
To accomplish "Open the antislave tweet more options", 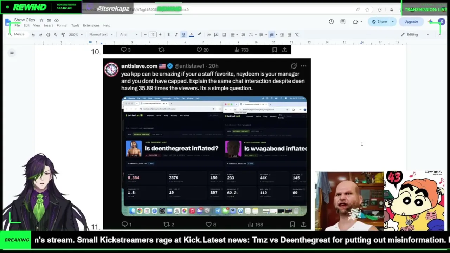I will [x=304, y=66].
